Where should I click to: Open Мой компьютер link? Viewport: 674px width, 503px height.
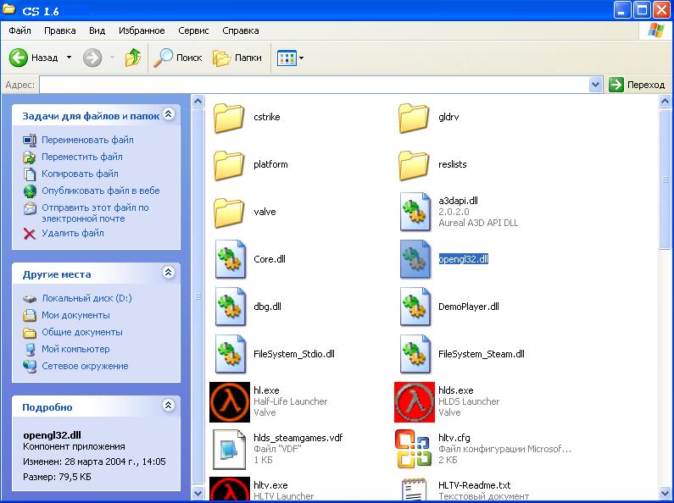(75, 349)
